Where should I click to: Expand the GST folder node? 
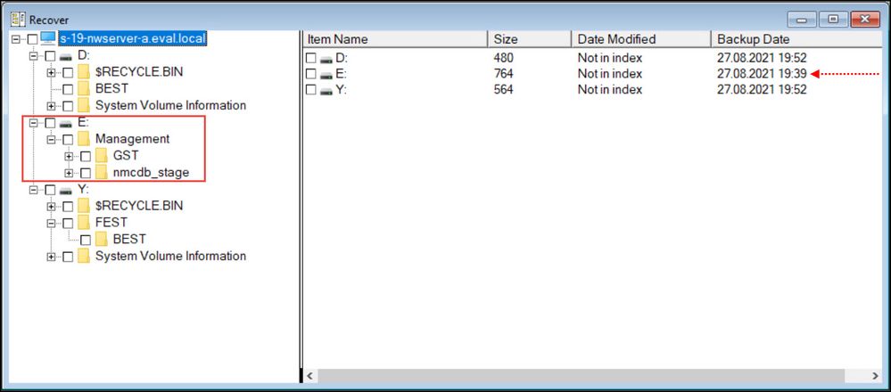click(69, 156)
